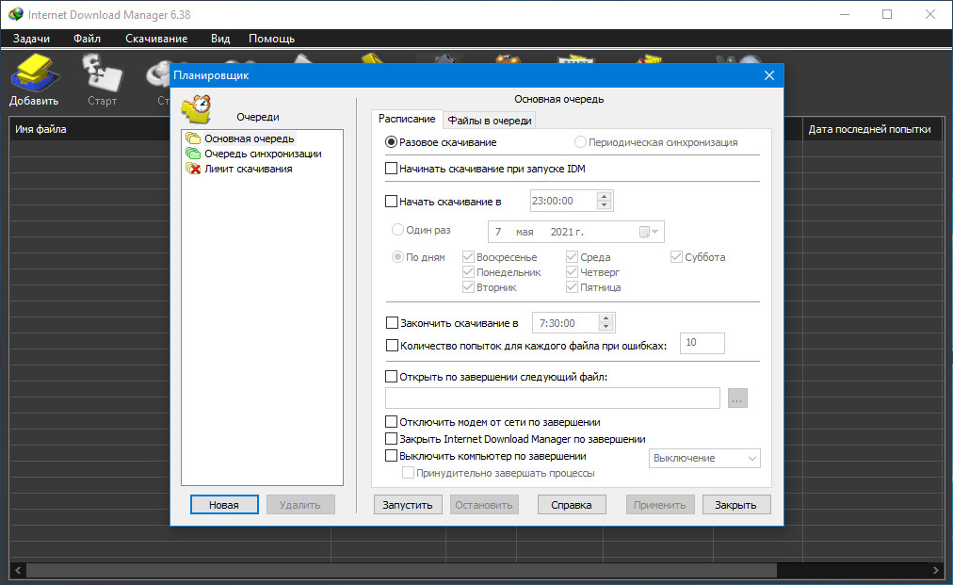This screenshot has height=585, width=953.
Task: Uncheck the Понедельник day checkbox
Action: (468, 272)
